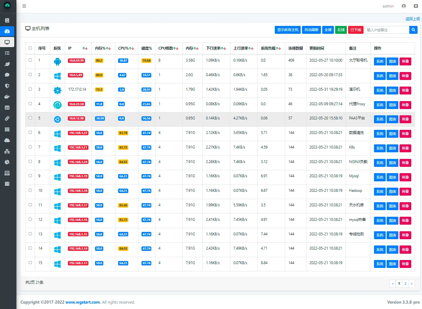Open the host monitor sidebar icon
This screenshot has height=309, width=422.
(x=7, y=42)
